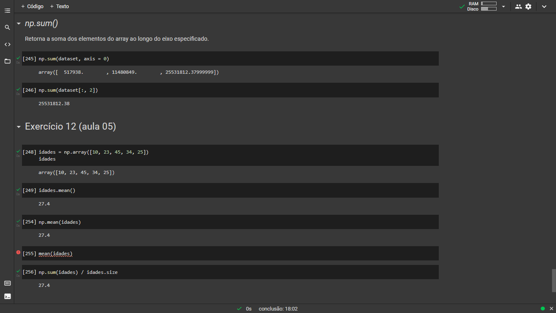The height and width of the screenshot is (313, 556).
Task: Click the share people icon
Action: click(x=518, y=7)
